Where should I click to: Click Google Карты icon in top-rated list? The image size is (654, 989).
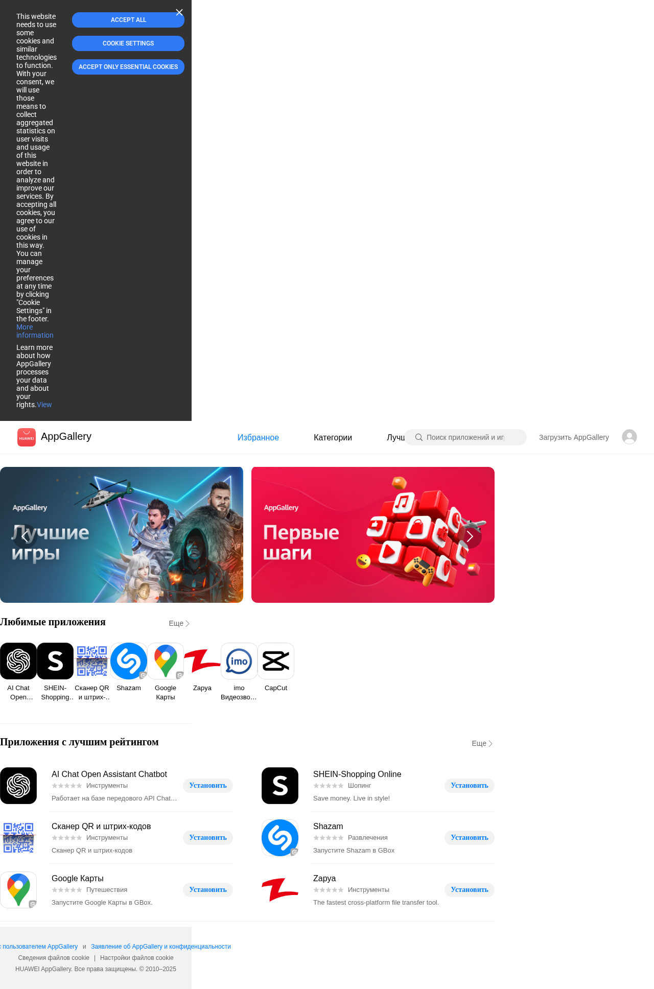[x=18, y=890]
